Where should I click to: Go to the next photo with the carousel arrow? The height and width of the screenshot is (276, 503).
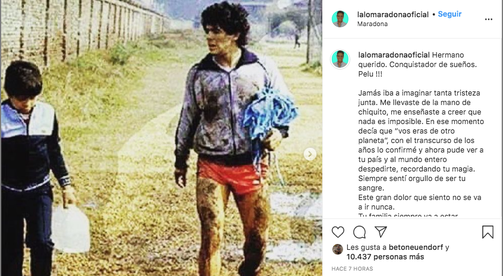coord(310,154)
